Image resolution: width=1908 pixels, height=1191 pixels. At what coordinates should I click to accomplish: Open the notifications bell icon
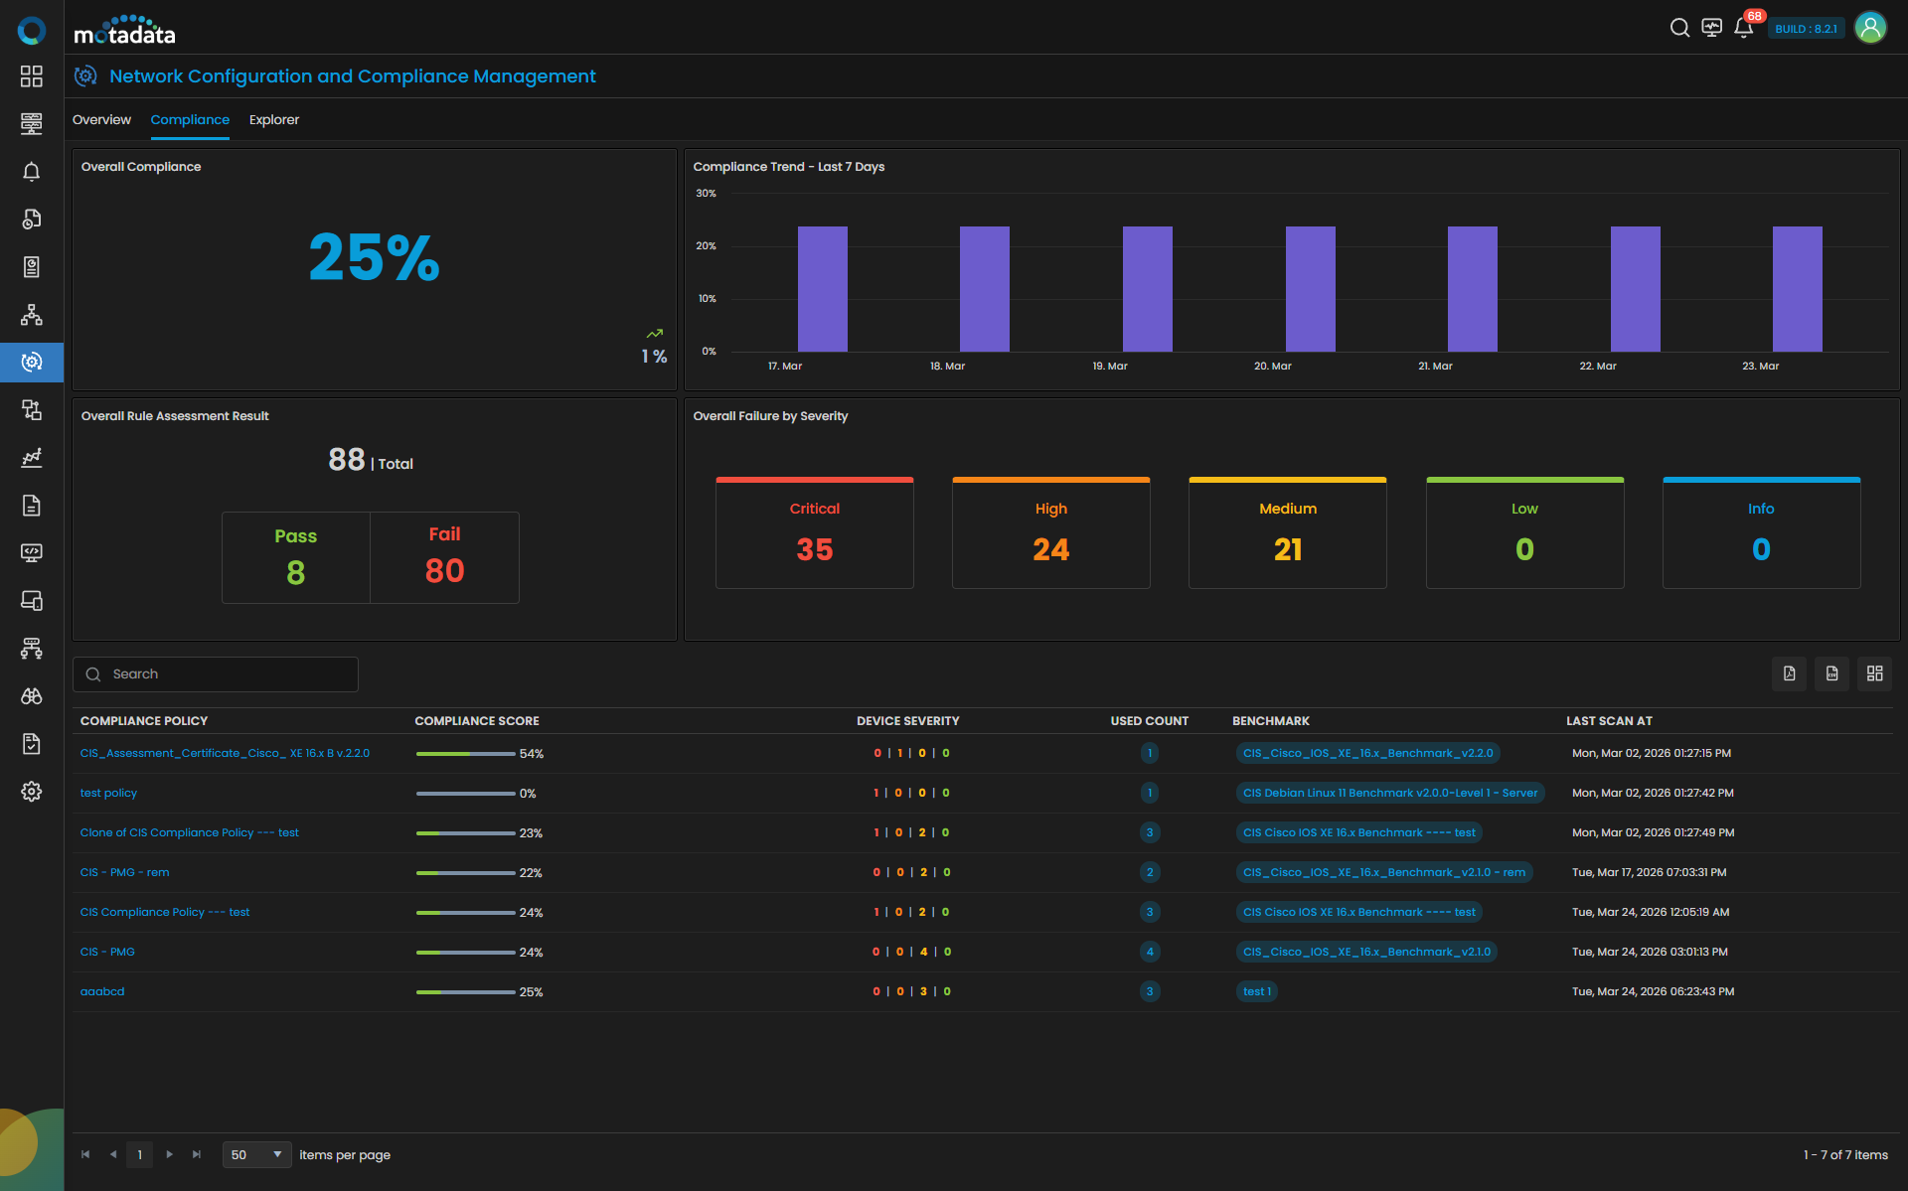[x=1743, y=28]
